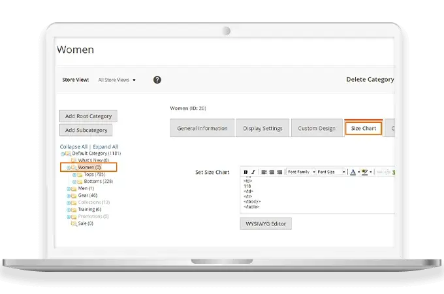444x294 pixels.
Task: Click the 'Store View:' label
Action: click(75, 80)
